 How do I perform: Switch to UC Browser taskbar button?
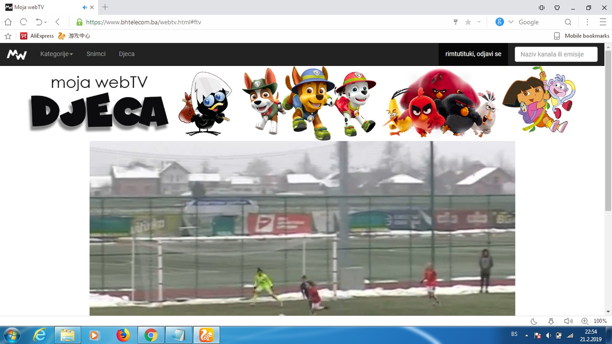(x=207, y=335)
